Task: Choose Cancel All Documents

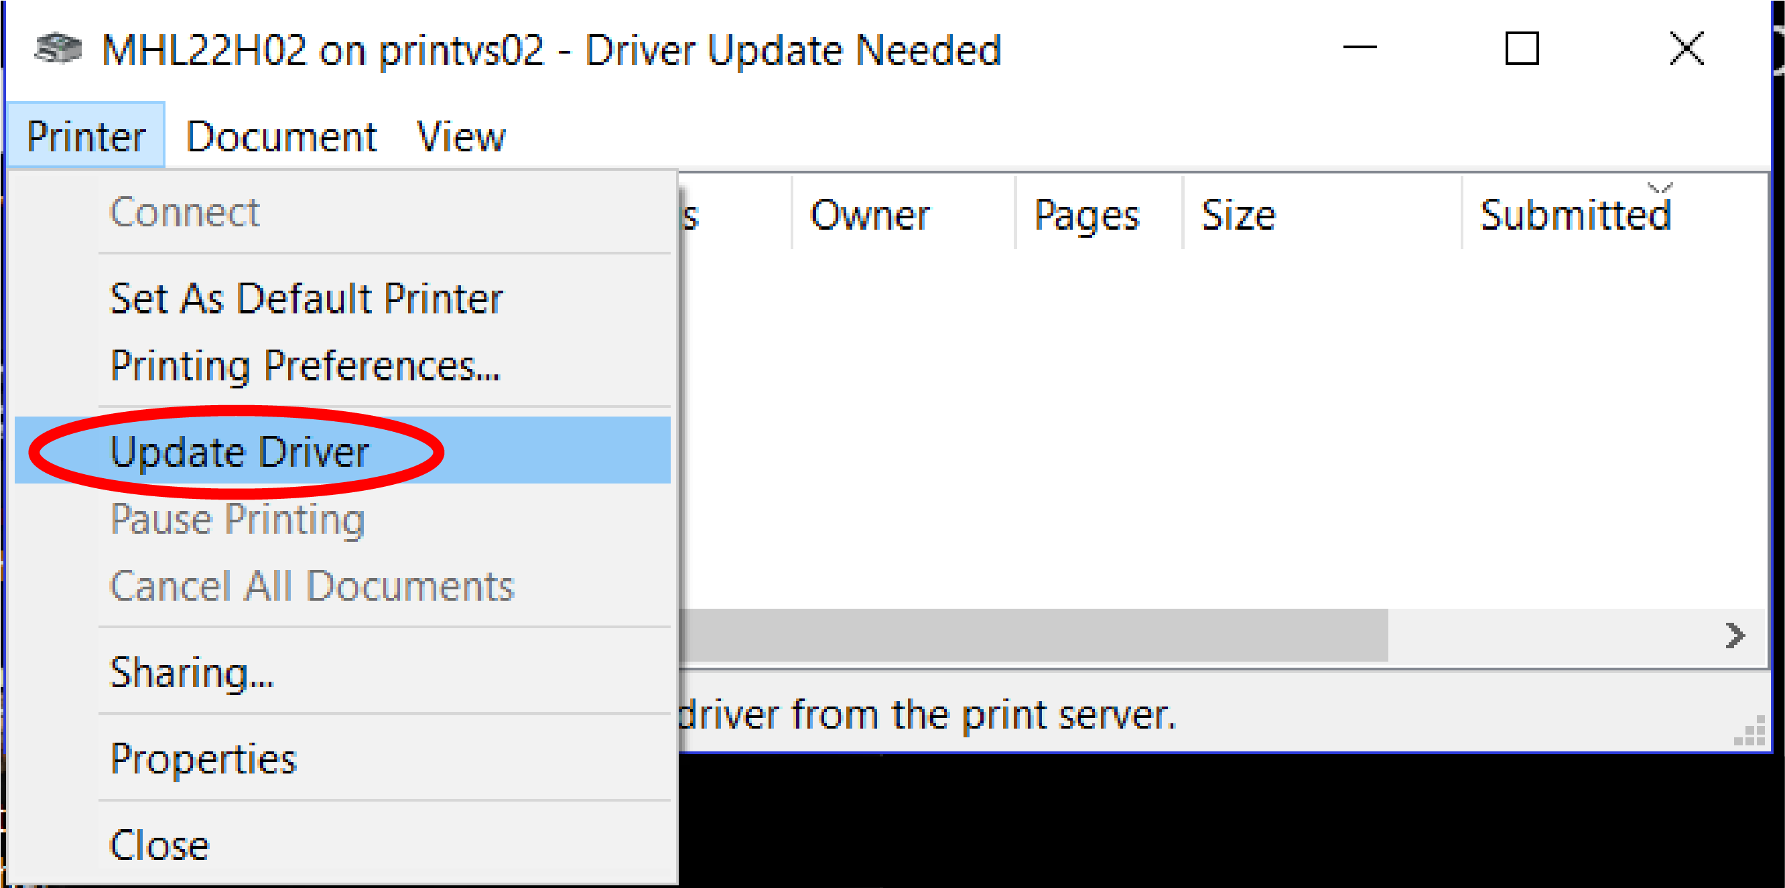Action: [x=342, y=587]
